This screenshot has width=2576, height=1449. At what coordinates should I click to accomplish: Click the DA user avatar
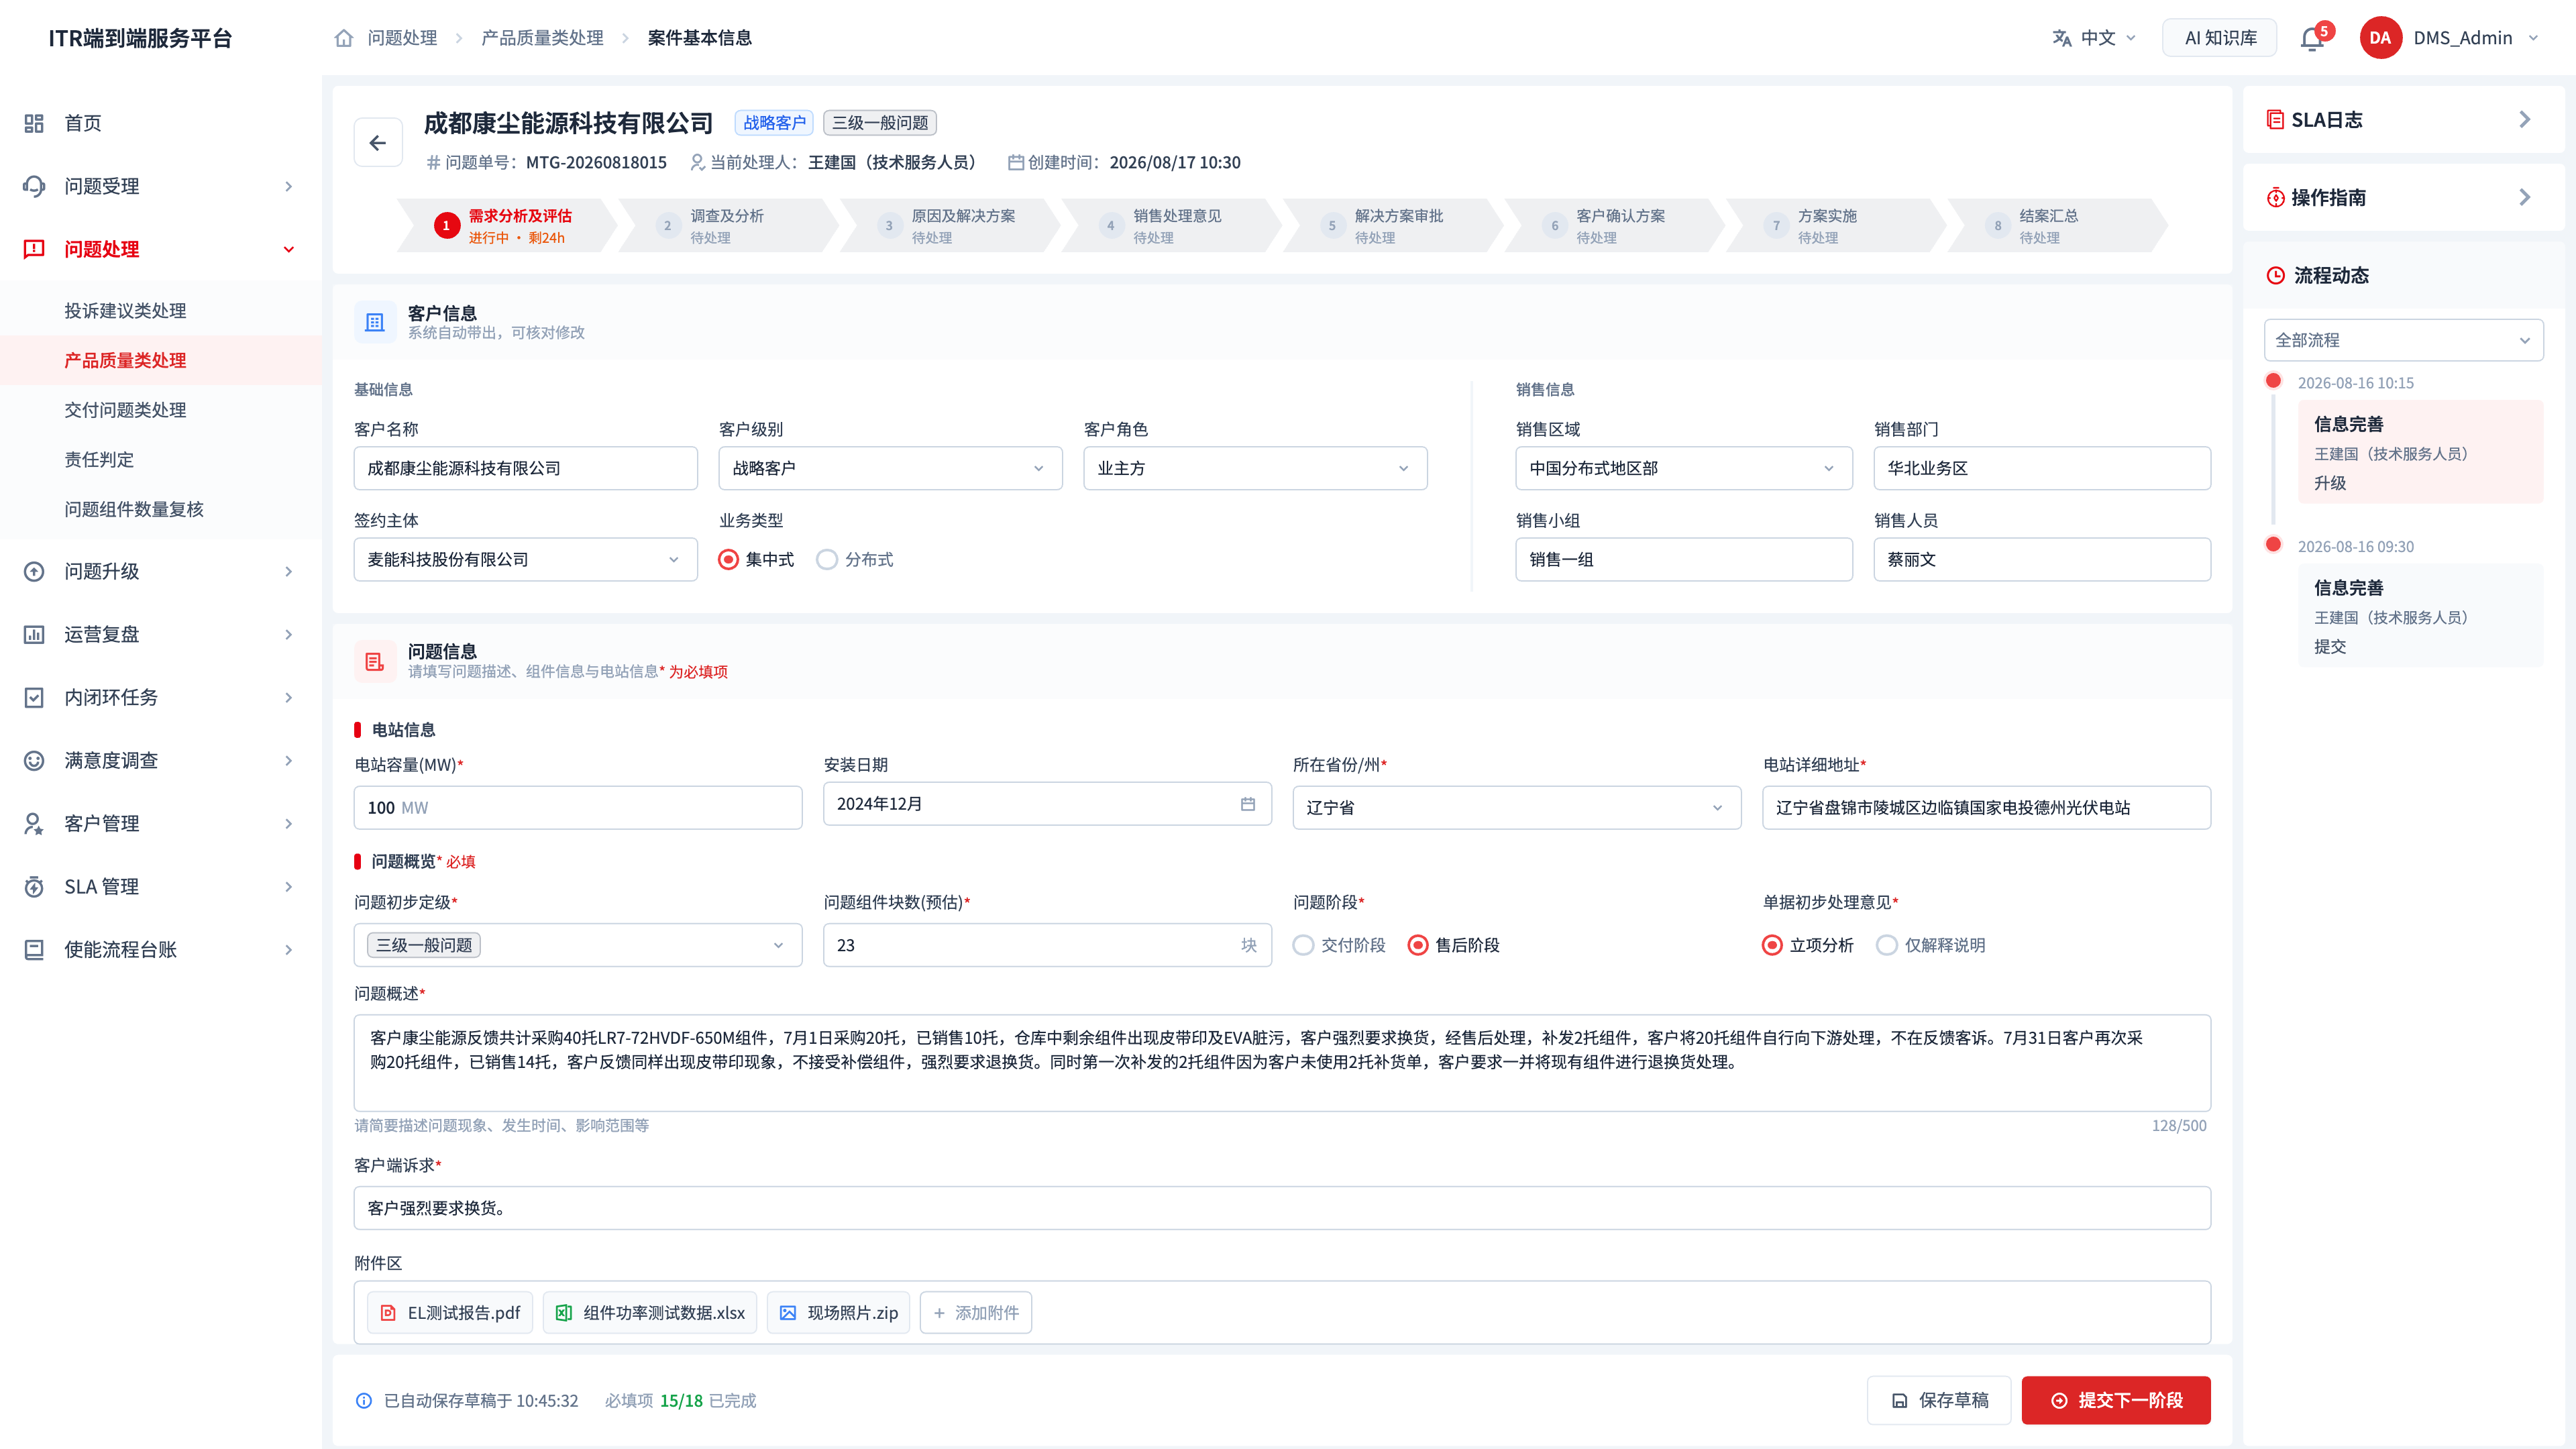[2380, 38]
